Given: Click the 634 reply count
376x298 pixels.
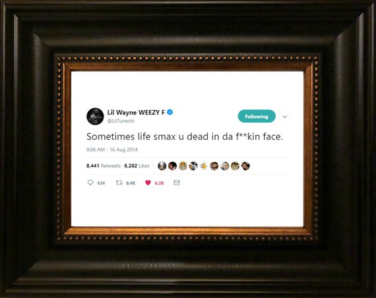Looking at the screenshot, I should click(x=101, y=183).
